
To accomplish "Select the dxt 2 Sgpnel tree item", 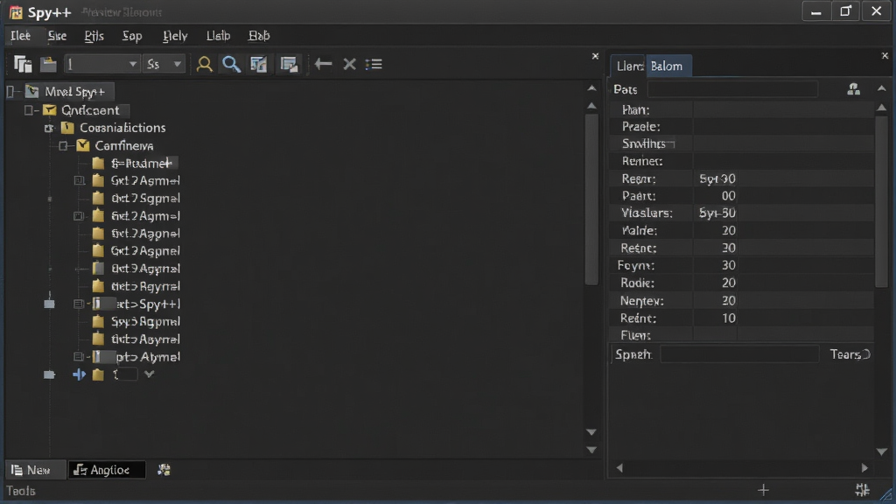I will 146,199.
